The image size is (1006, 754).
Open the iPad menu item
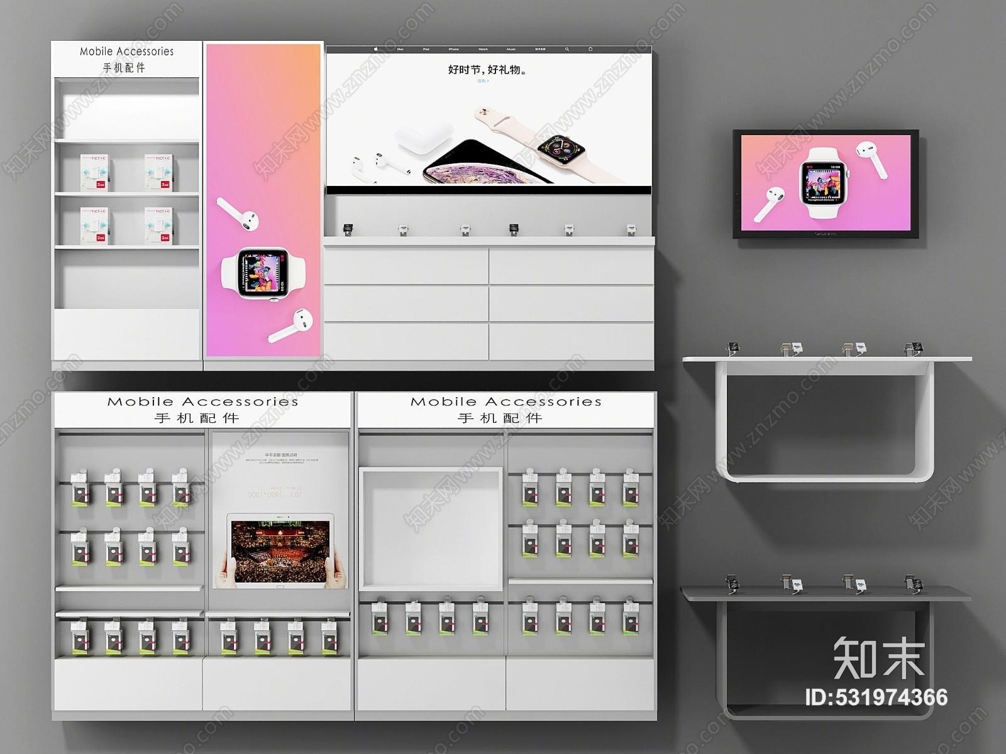pos(426,49)
